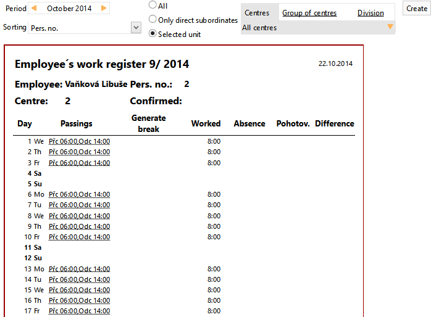Open passings link for day 1 We
431x317 pixels.
pyautogui.click(x=80, y=141)
